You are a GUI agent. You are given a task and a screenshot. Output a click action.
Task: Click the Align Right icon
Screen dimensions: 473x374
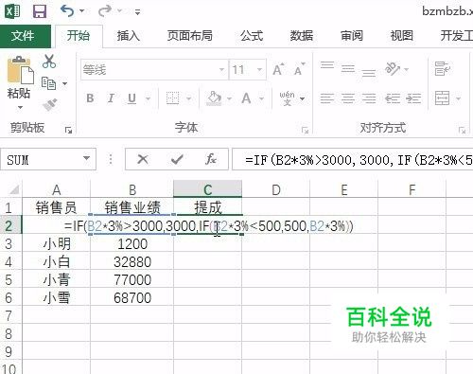(x=369, y=98)
